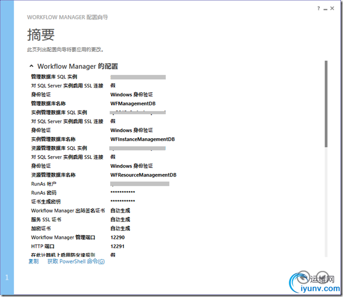Click the 证书生成密钥 label
This screenshot has height=297, width=343.
tap(46, 202)
